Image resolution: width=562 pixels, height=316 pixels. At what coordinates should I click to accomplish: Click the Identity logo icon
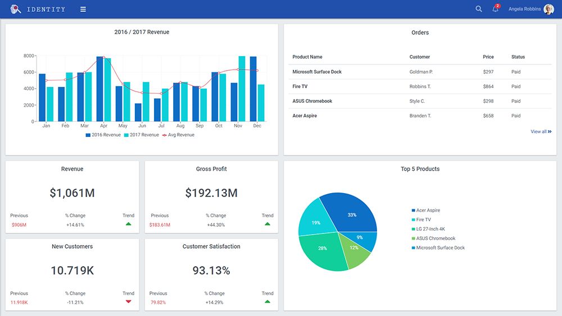[x=16, y=9]
